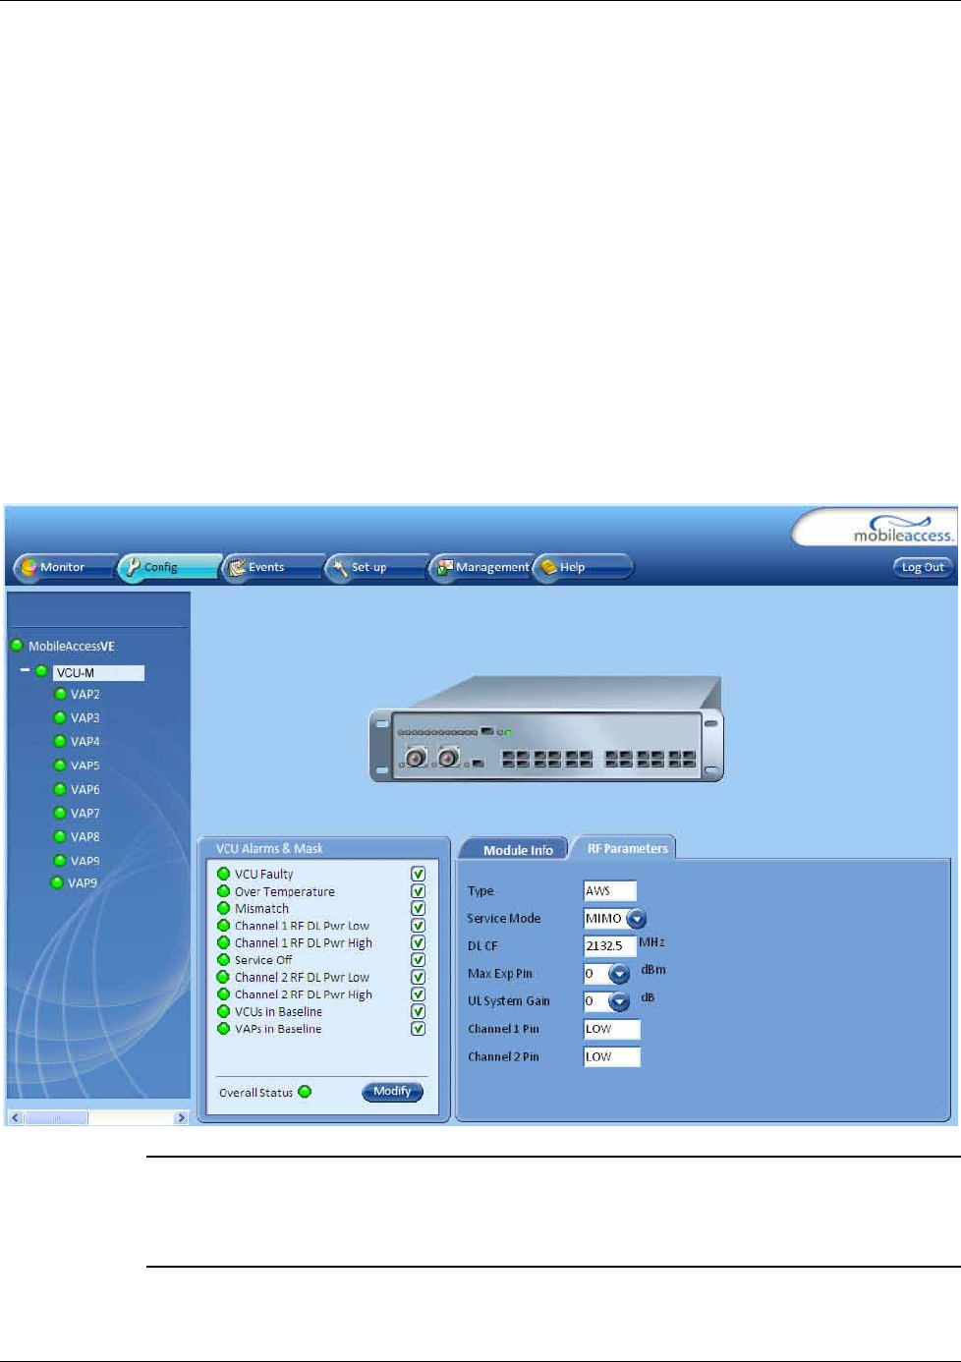Open the Management tab
The width and height of the screenshot is (961, 1362).
(x=481, y=568)
